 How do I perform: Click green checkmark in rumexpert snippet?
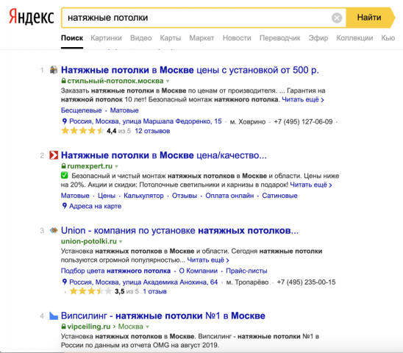(65, 176)
